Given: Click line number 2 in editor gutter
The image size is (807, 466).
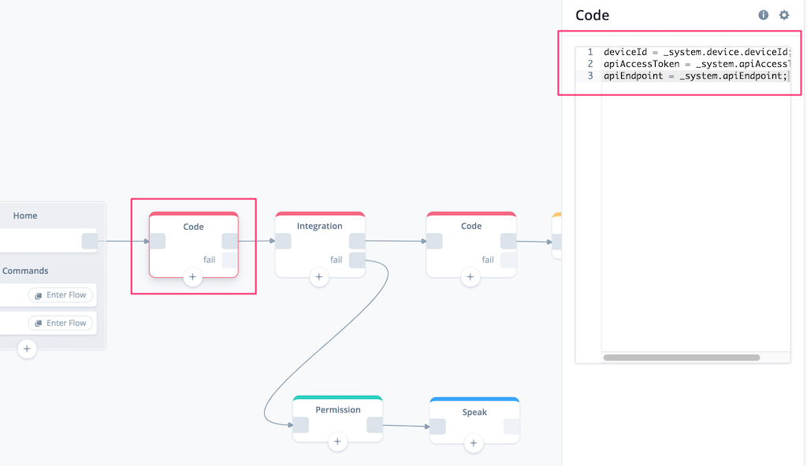Looking at the screenshot, I should pos(590,64).
